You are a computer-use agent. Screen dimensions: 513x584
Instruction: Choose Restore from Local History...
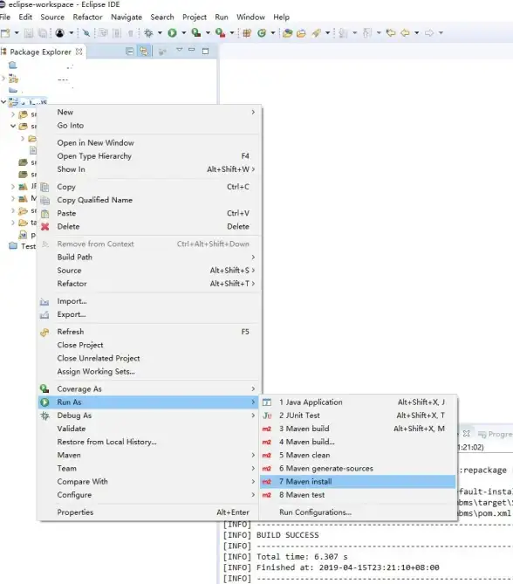coord(148,442)
